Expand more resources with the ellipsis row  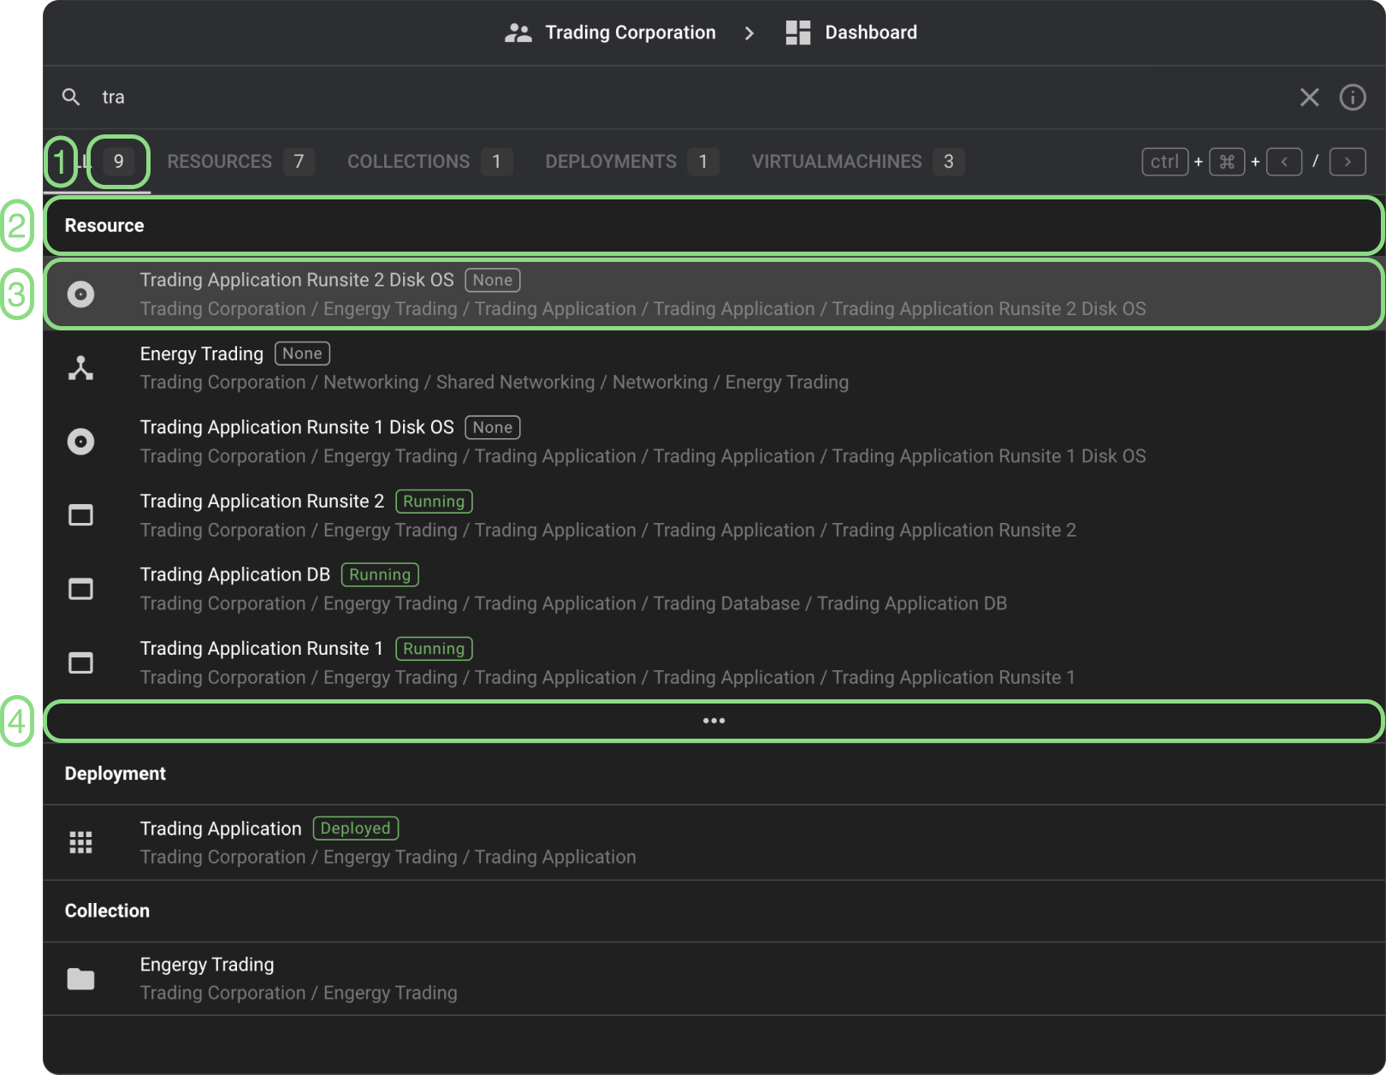click(x=714, y=721)
